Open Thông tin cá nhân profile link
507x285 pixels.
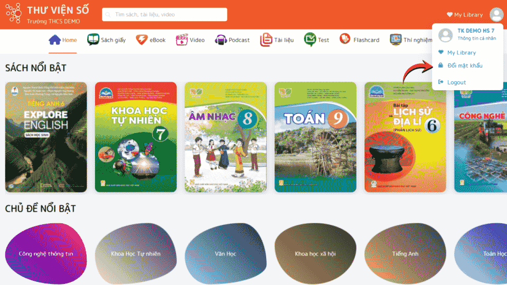pyautogui.click(x=476, y=39)
